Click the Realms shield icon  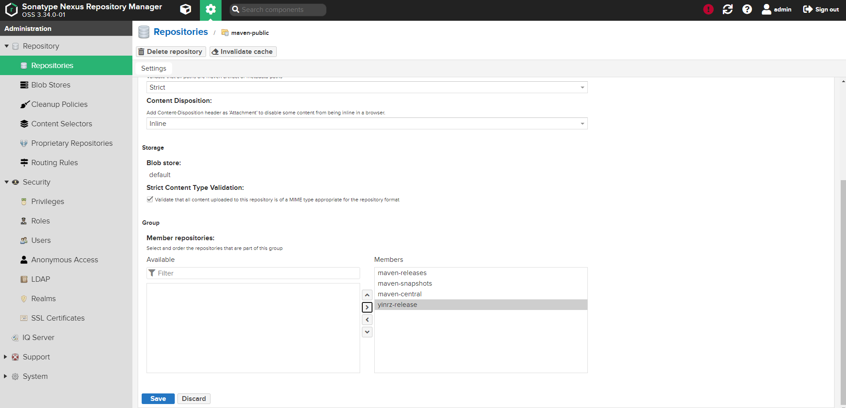tap(24, 298)
